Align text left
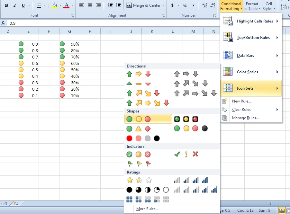Image resolution: width=290 pixels, height=214 pixels. coord(82,5)
